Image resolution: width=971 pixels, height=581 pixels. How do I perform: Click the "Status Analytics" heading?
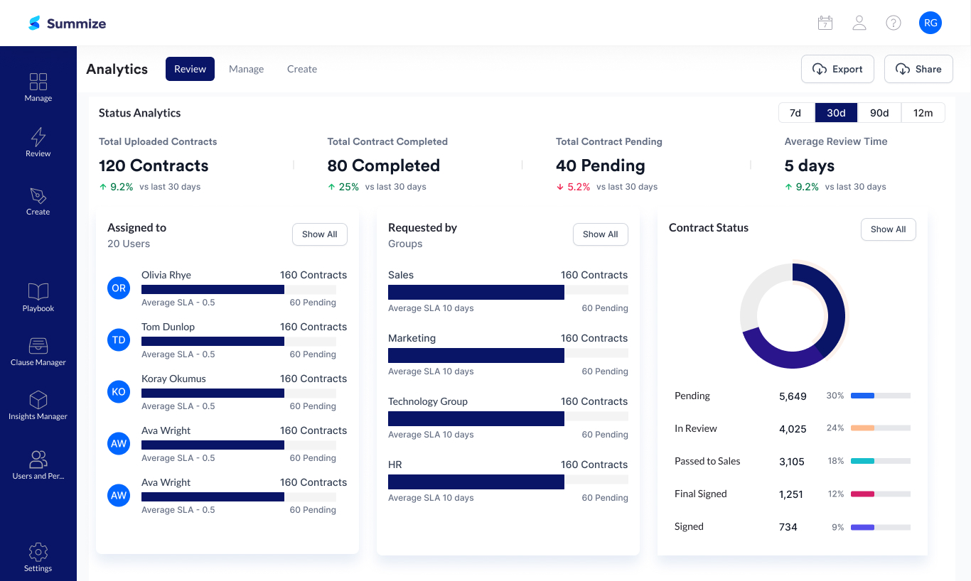139,113
